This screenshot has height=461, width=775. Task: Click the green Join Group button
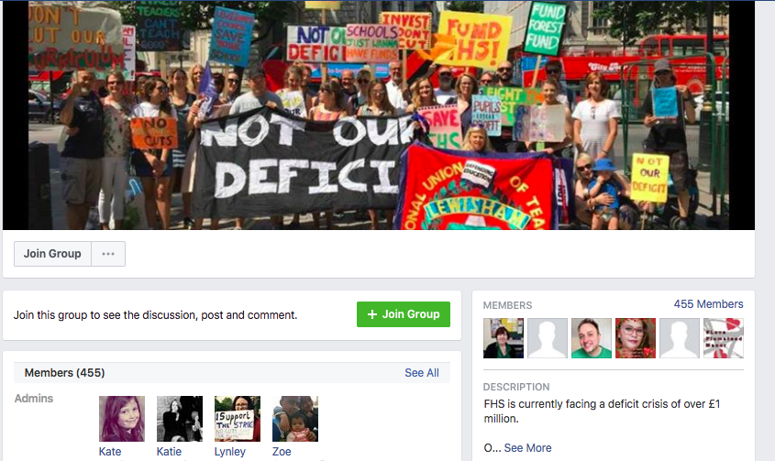tap(404, 314)
